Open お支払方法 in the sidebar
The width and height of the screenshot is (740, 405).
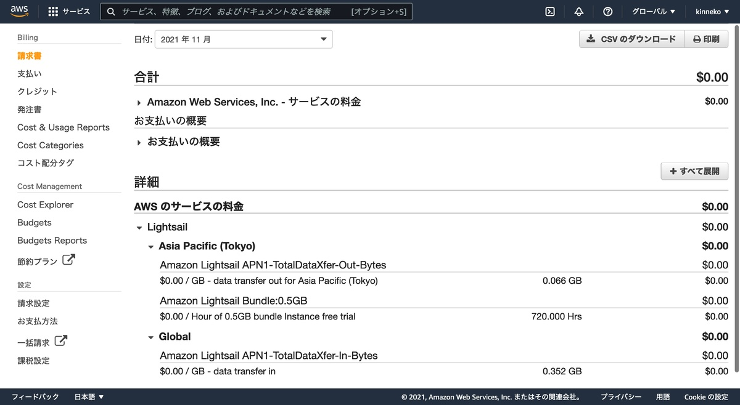point(38,321)
